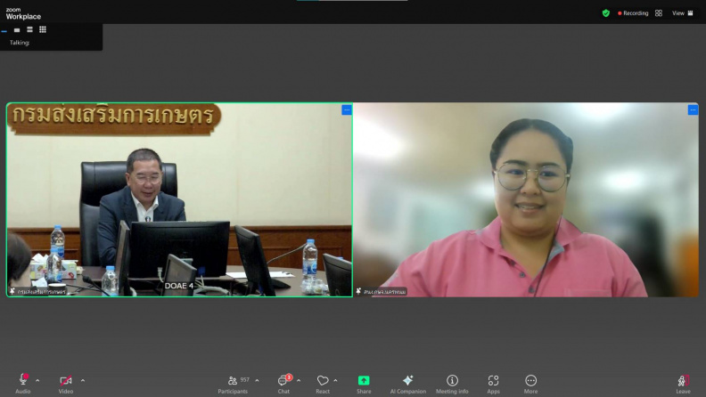
Task: Start camera with the Video button
Action: click(x=66, y=384)
